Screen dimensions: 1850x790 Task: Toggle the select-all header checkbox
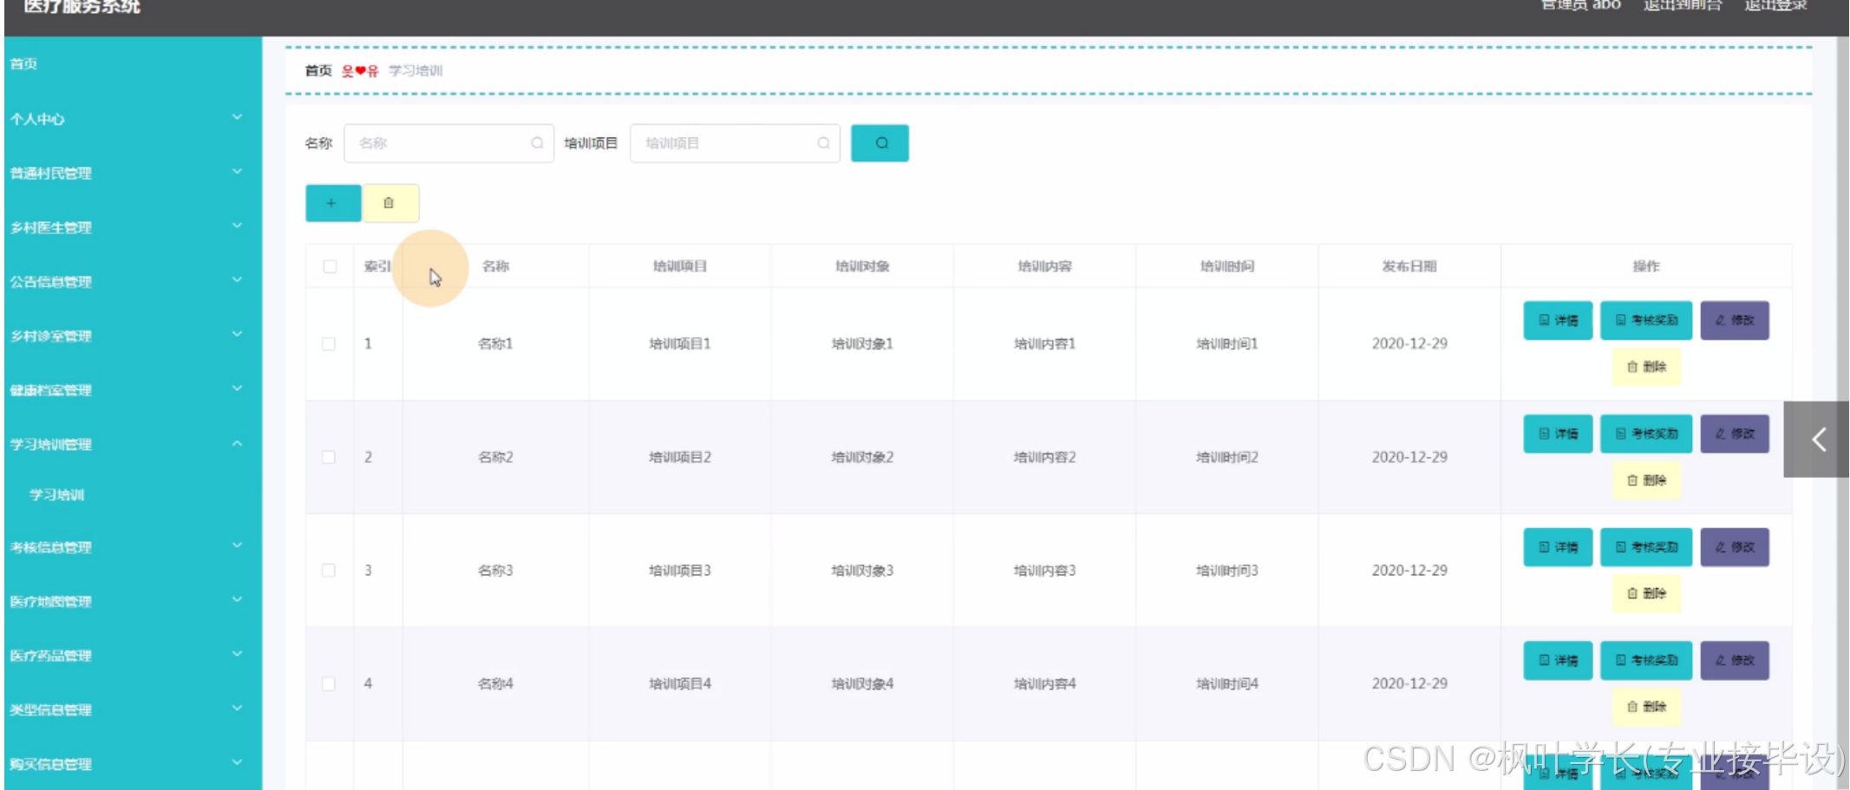coord(330,266)
